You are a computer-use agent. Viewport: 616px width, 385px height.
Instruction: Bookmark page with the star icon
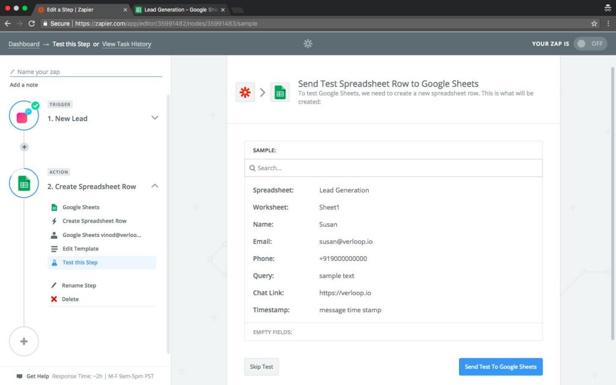pos(594,23)
